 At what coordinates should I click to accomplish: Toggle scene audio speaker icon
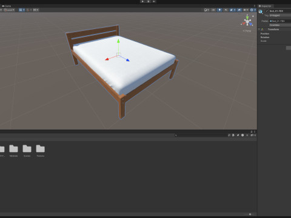[x=226, y=10]
